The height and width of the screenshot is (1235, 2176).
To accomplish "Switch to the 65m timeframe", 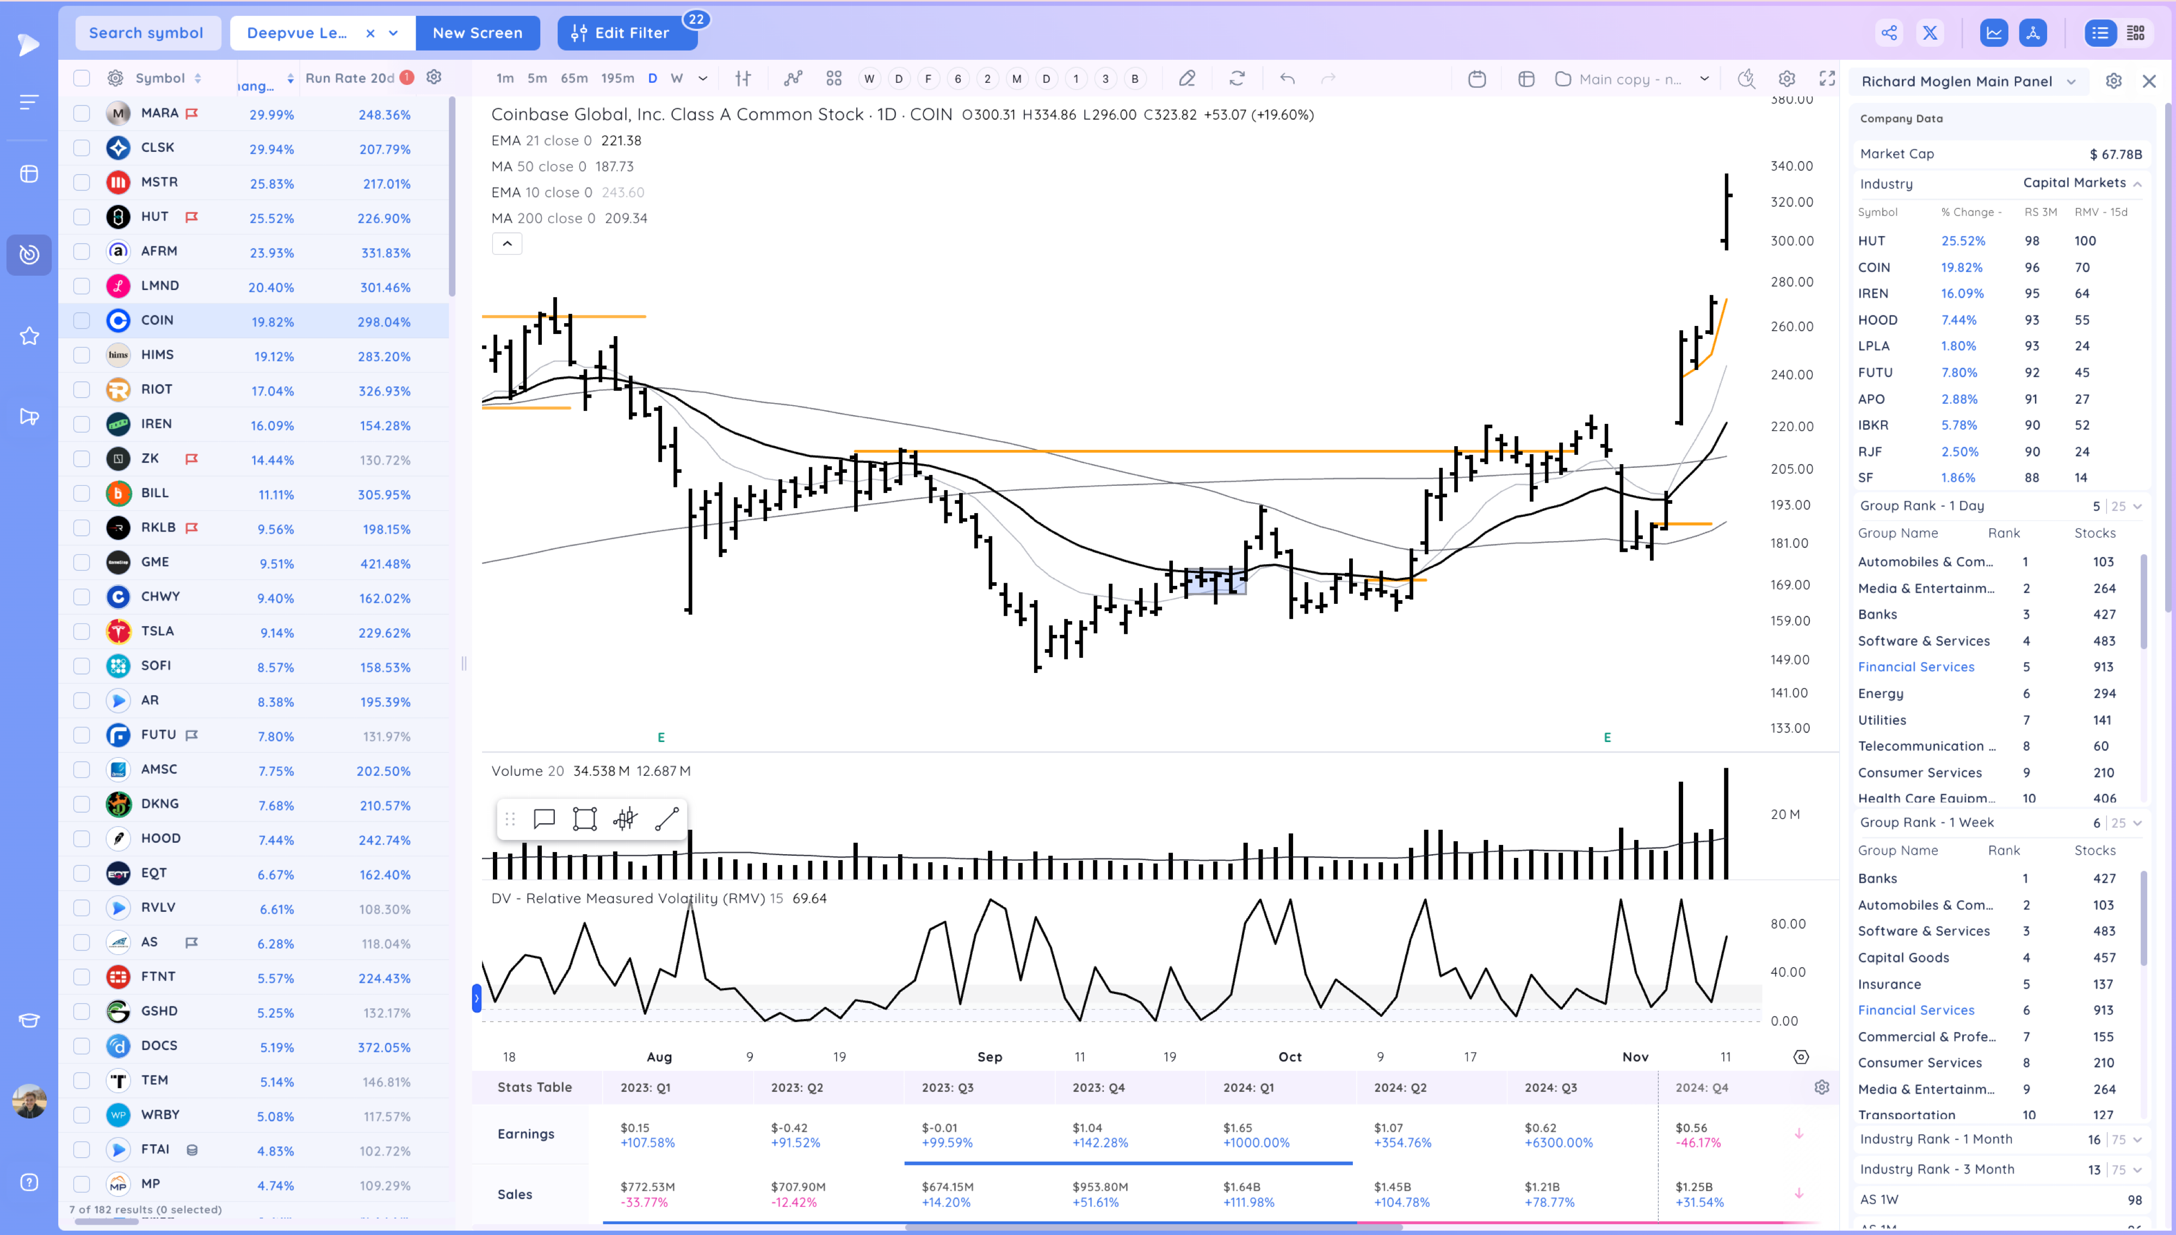I will click(574, 78).
